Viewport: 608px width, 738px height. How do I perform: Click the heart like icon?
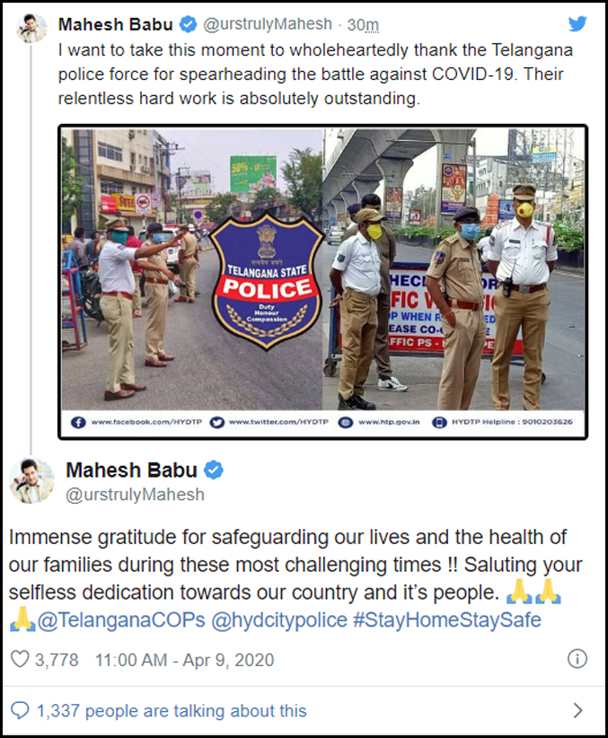click(20, 659)
